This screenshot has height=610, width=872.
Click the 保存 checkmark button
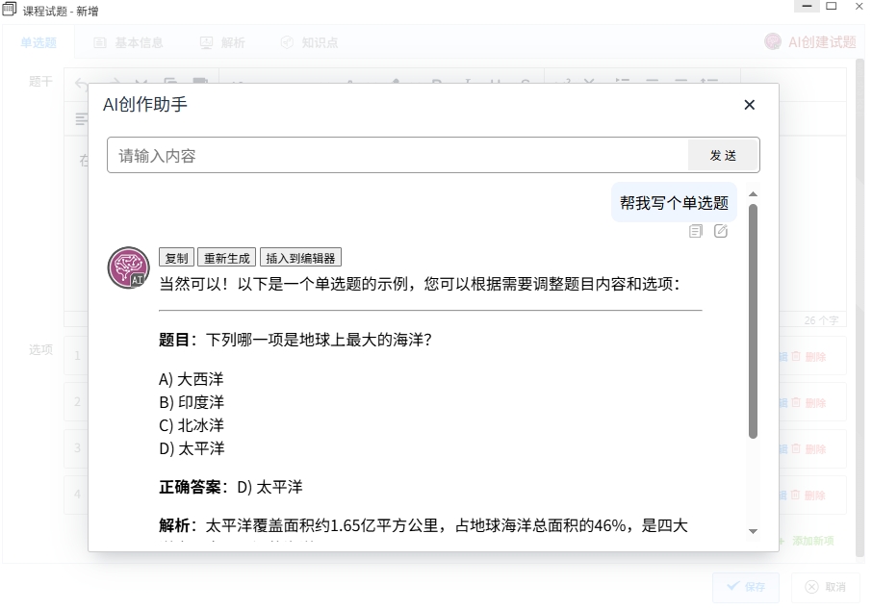pos(746,587)
